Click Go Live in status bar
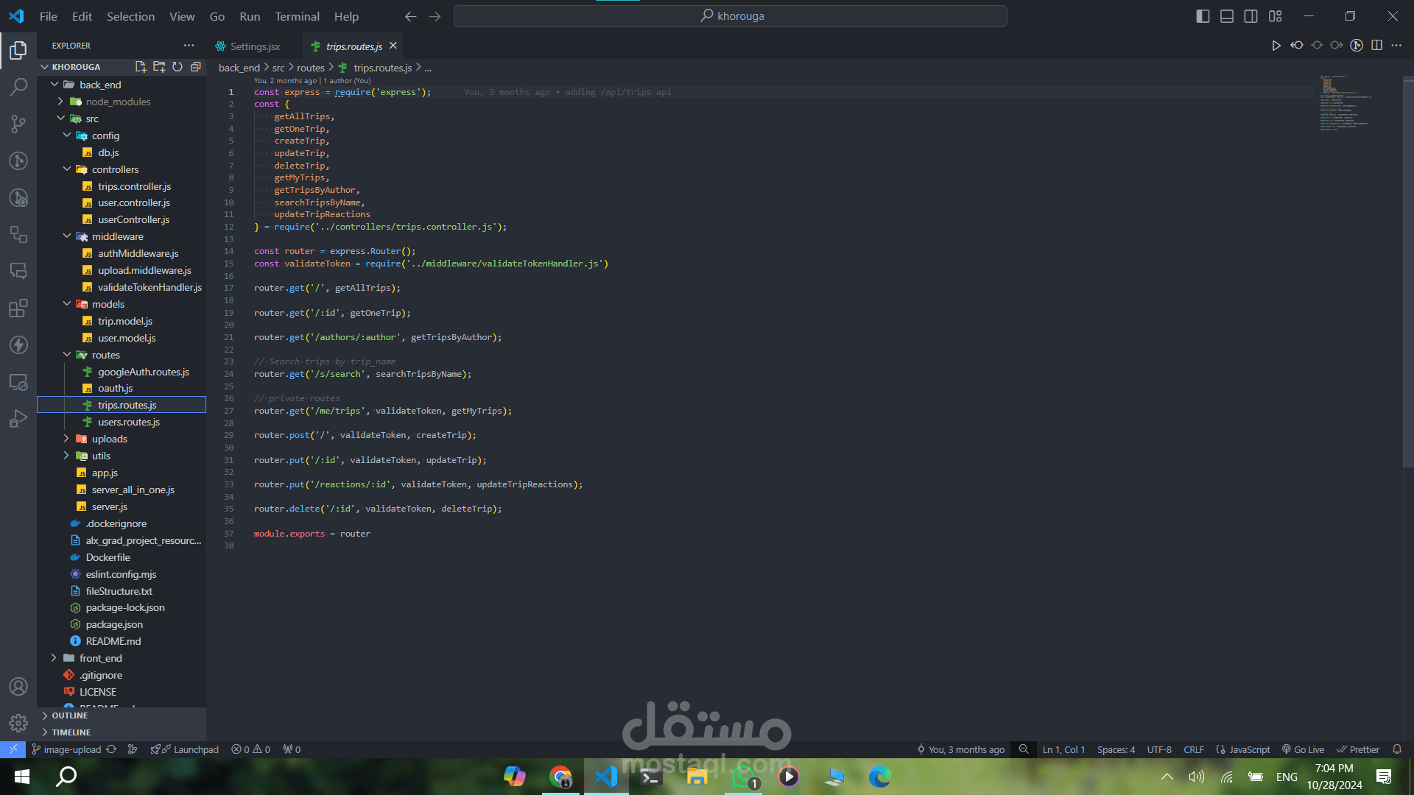Image resolution: width=1414 pixels, height=795 pixels. point(1303,749)
